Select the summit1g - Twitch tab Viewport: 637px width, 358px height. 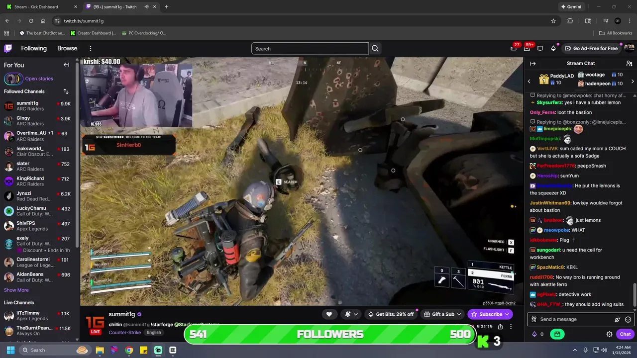119,7
